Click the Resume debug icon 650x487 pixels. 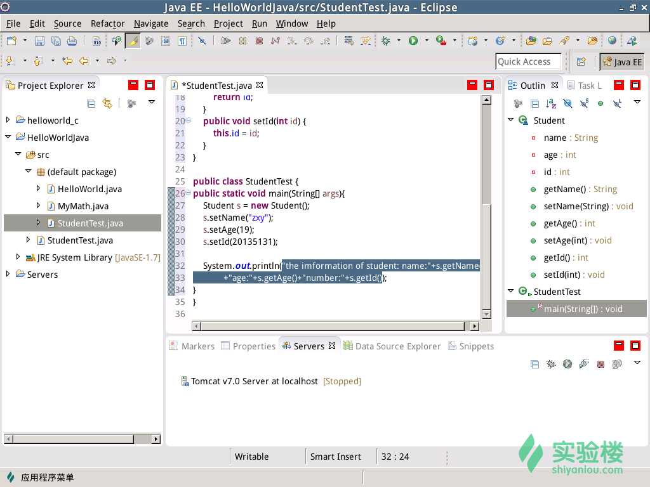point(226,41)
